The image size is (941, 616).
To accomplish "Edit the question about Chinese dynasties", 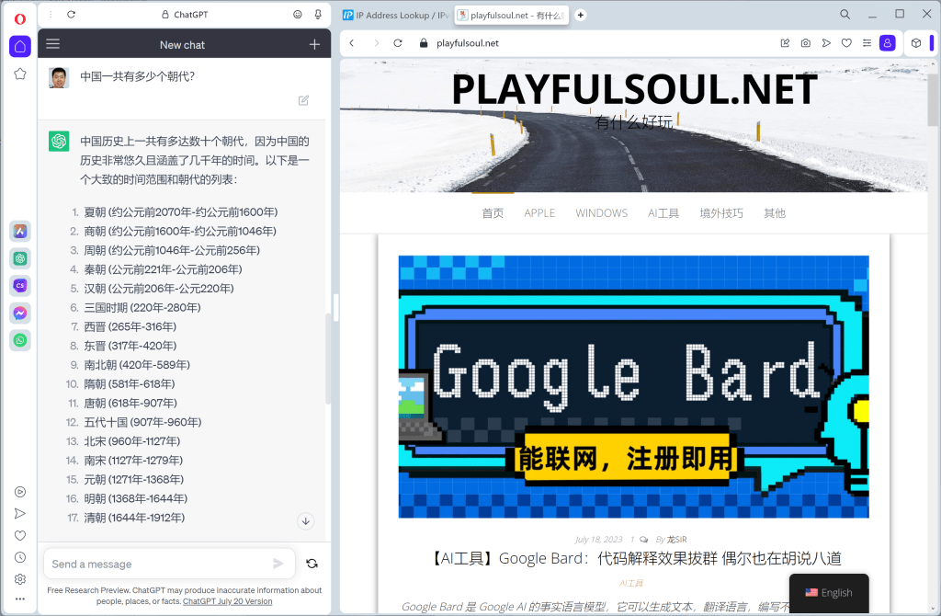I will click(303, 100).
